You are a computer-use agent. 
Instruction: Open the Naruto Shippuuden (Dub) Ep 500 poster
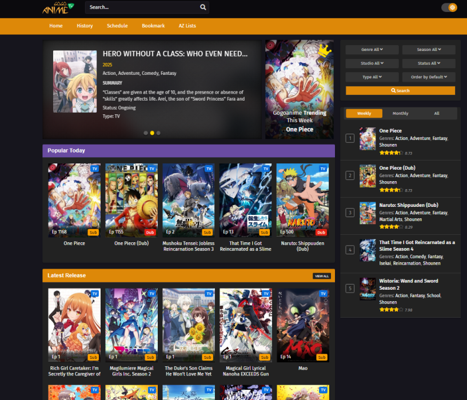click(x=302, y=200)
